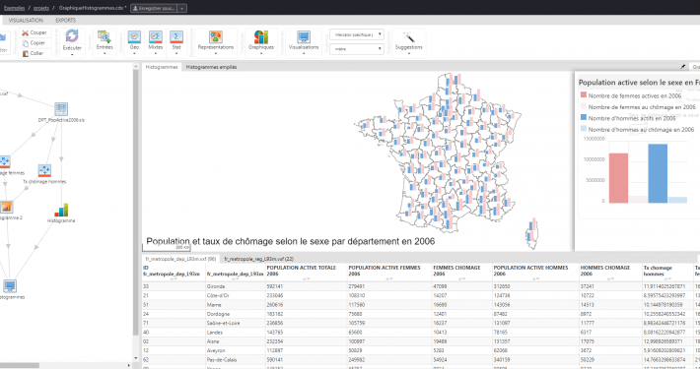Select the Histogramme node in workflow
700x369 pixels.
point(61,210)
